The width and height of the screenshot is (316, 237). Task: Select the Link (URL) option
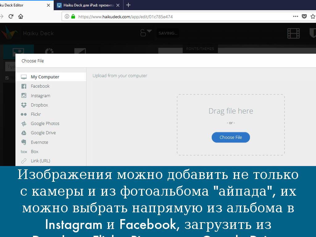(x=40, y=161)
